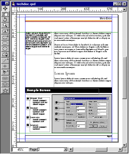Click the orange and red header rule line
The height and width of the screenshot is (154, 129).
pyautogui.click(x=69, y=21)
